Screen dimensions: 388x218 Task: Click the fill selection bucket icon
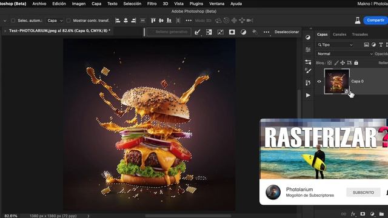255,32
